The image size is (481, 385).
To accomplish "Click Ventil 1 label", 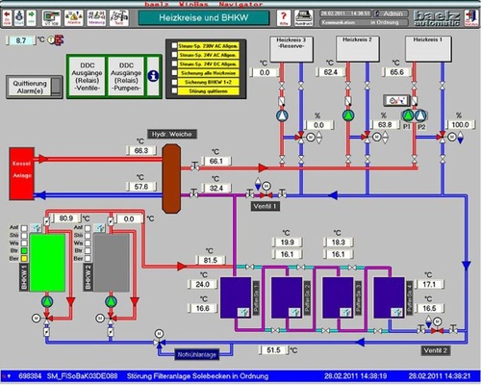I will [x=266, y=206].
